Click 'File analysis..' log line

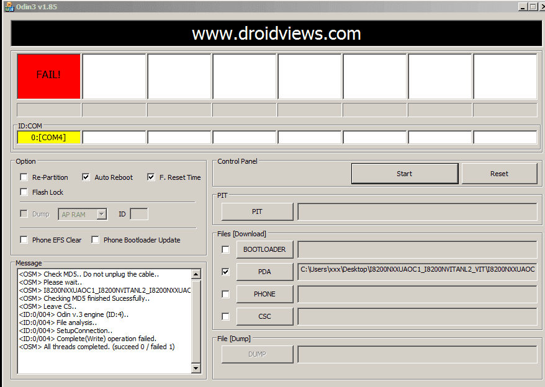coord(58,322)
